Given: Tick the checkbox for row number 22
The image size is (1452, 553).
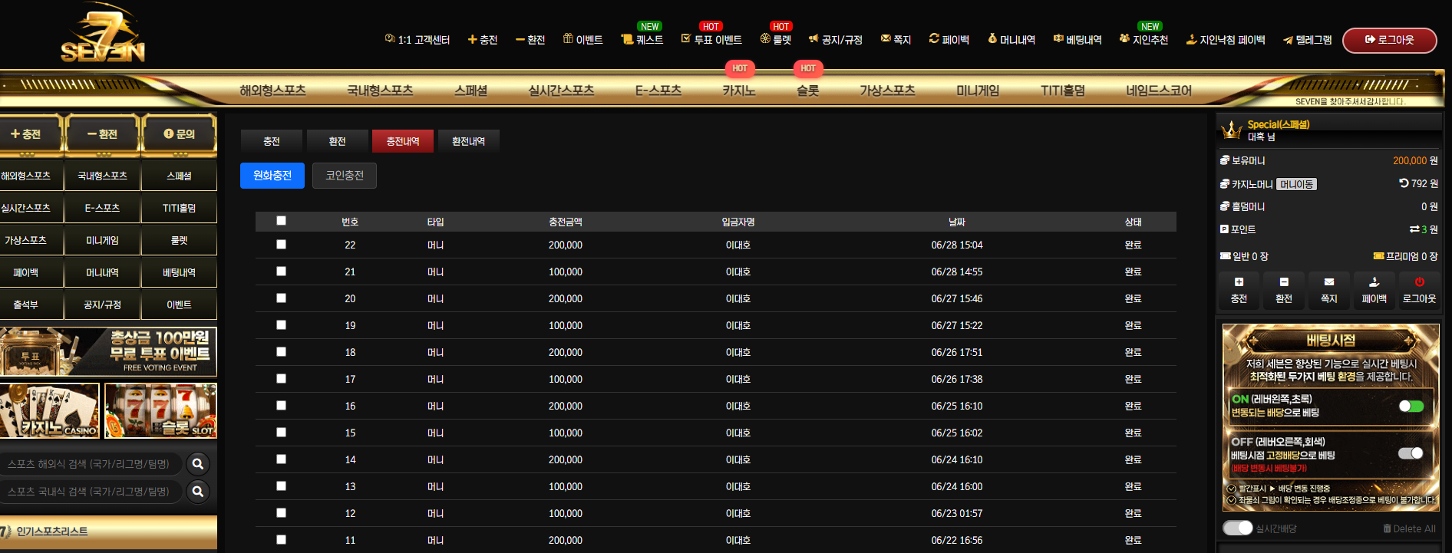Looking at the screenshot, I should (x=281, y=245).
